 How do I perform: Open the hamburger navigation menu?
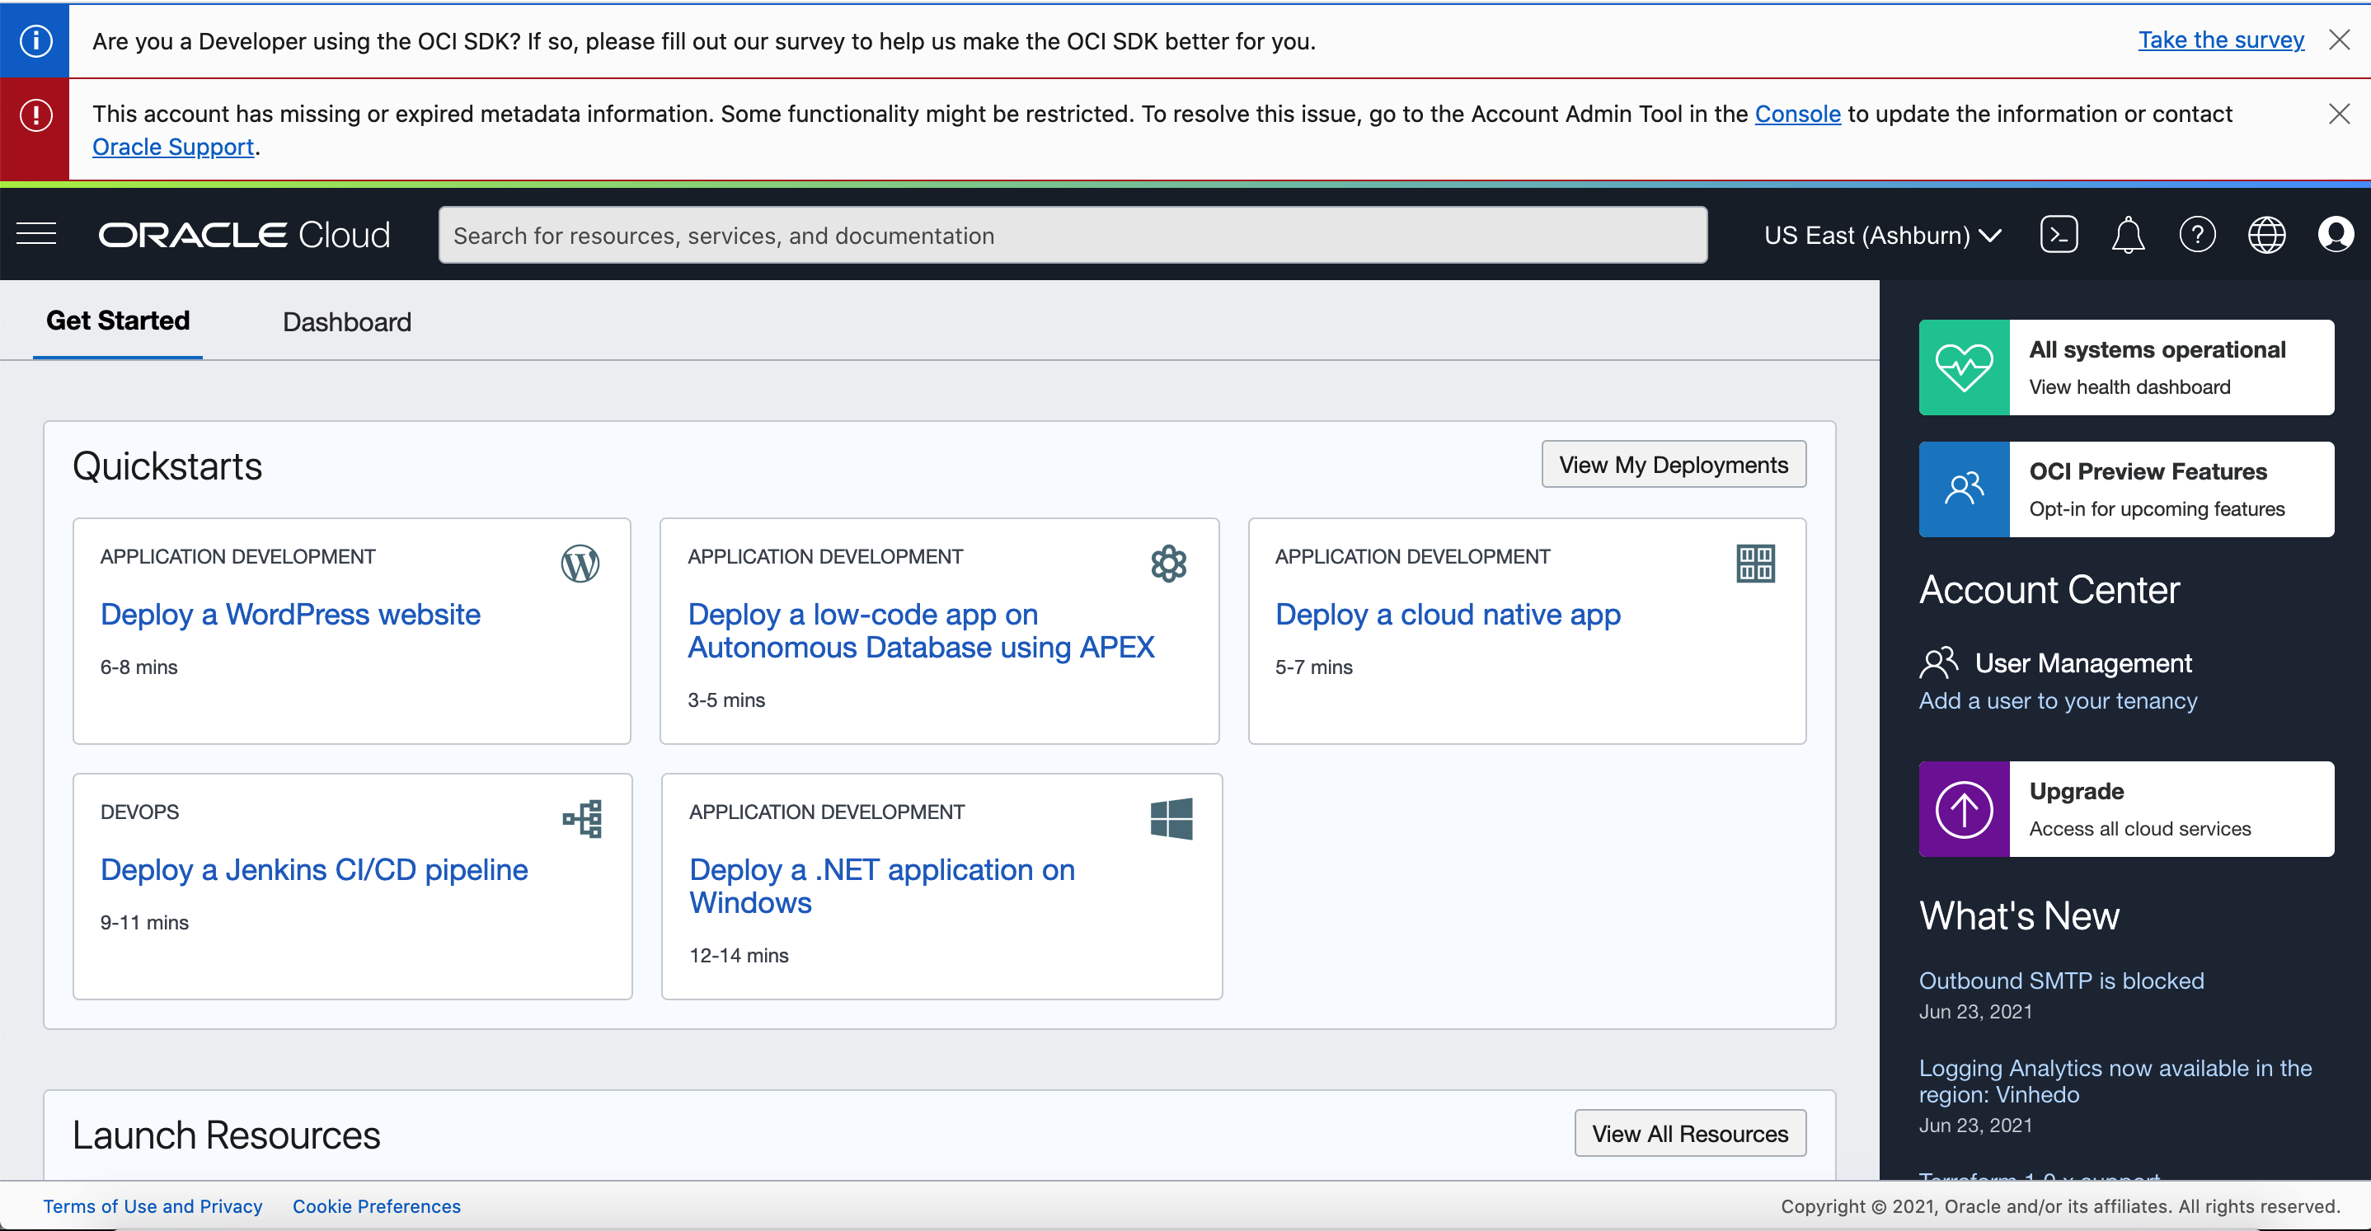coord(36,235)
